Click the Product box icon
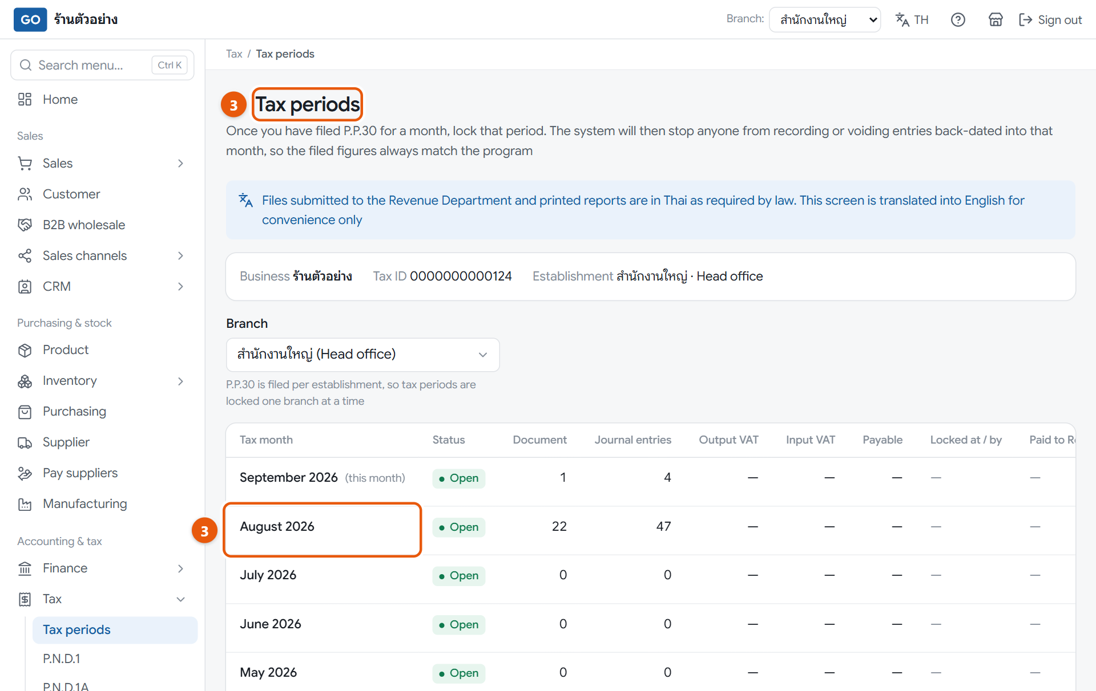The image size is (1096, 691). tap(25, 350)
